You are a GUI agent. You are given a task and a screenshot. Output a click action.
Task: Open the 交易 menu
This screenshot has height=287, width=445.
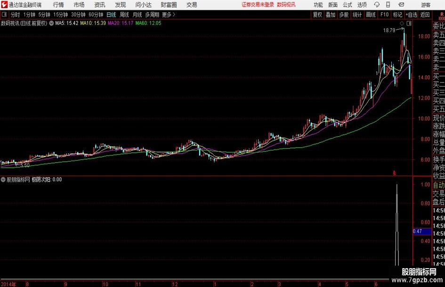pyautogui.click(x=192, y=5)
